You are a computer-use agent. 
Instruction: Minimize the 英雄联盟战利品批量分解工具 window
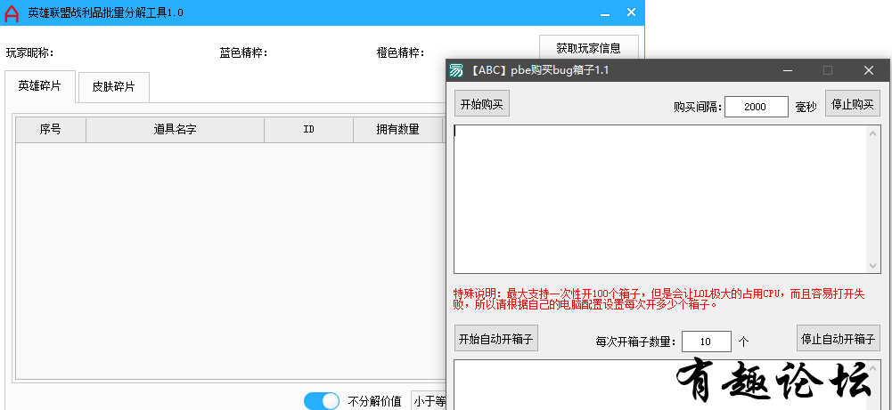[x=605, y=13]
